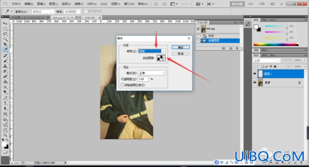The height and width of the screenshot is (167, 309).
Task: Open the tool preset picker arrow
Action: pyautogui.click(x=11, y=12)
